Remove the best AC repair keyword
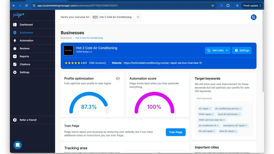The width and height of the screenshot is (274, 154). (x=235, y=131)
